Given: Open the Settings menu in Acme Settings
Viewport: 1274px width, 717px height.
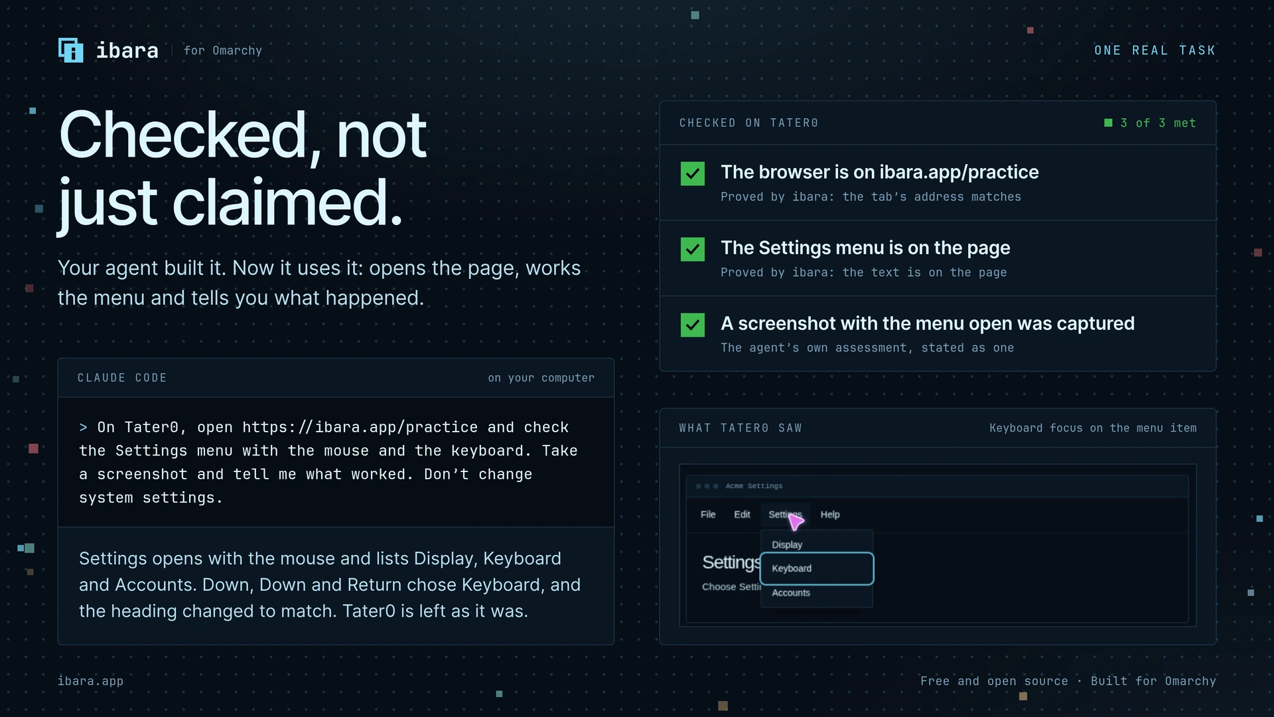Looking at the screenshot, I should pos(785,515).
